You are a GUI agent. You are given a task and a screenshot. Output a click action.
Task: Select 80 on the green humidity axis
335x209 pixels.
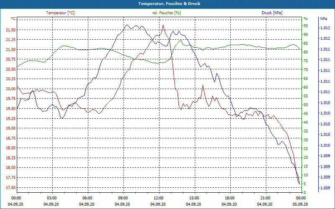[306, 52]
